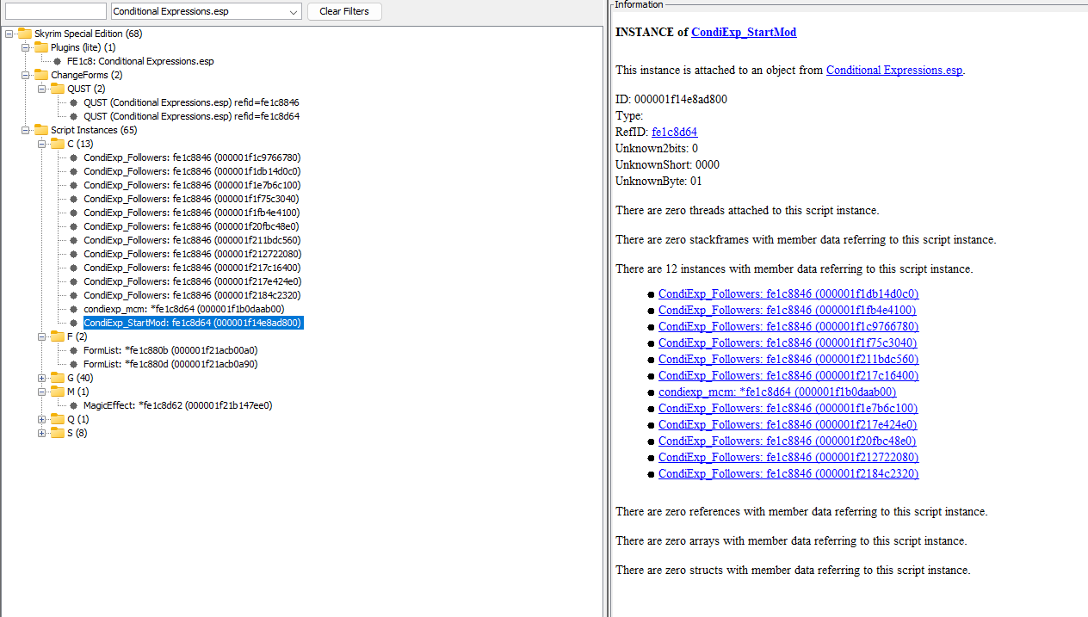
Task: Select tree row CondiExp_Followers (000001f1f75c3040)
Action: (x=191, y=199)
